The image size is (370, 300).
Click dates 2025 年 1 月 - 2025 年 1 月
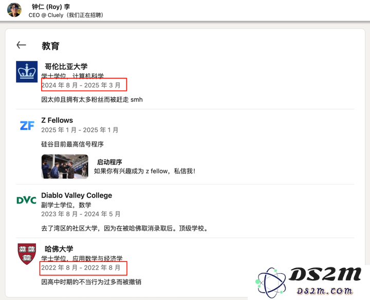[80, 130]
